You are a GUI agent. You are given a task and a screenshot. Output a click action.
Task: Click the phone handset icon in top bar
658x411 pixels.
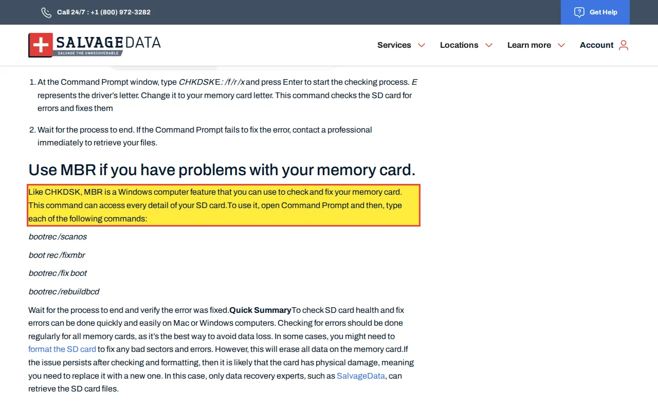(x=46, y=12)
